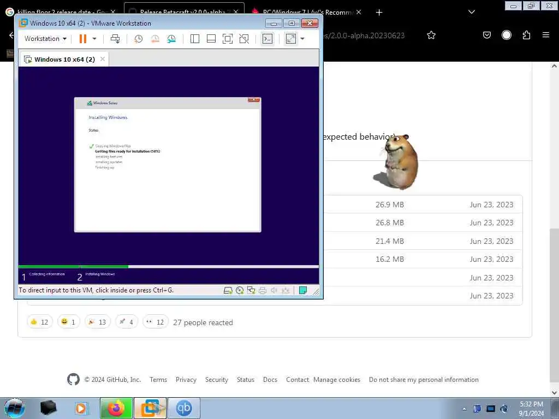This screenshot has width=559, height=419.
Task: Toggle the VMware library sidebar
Action: point(195,39)
